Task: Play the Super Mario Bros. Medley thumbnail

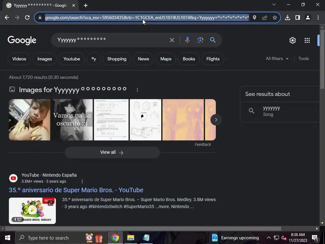Action: [32, 211]
